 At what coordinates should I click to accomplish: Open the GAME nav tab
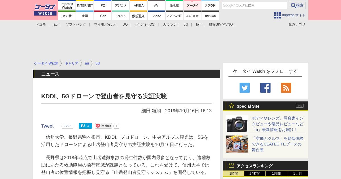click(x=174, y=5)
